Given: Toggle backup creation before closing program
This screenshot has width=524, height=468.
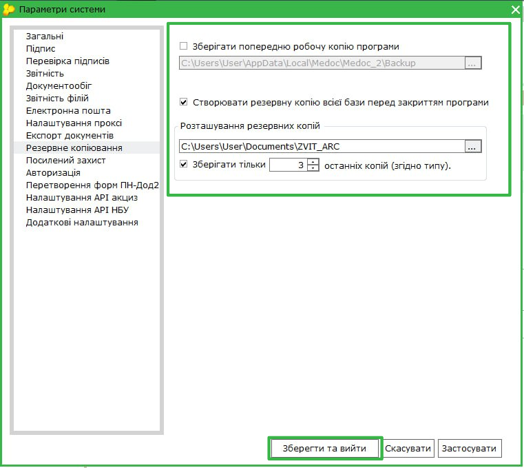Looking at the screenshot, I should 184,102.
